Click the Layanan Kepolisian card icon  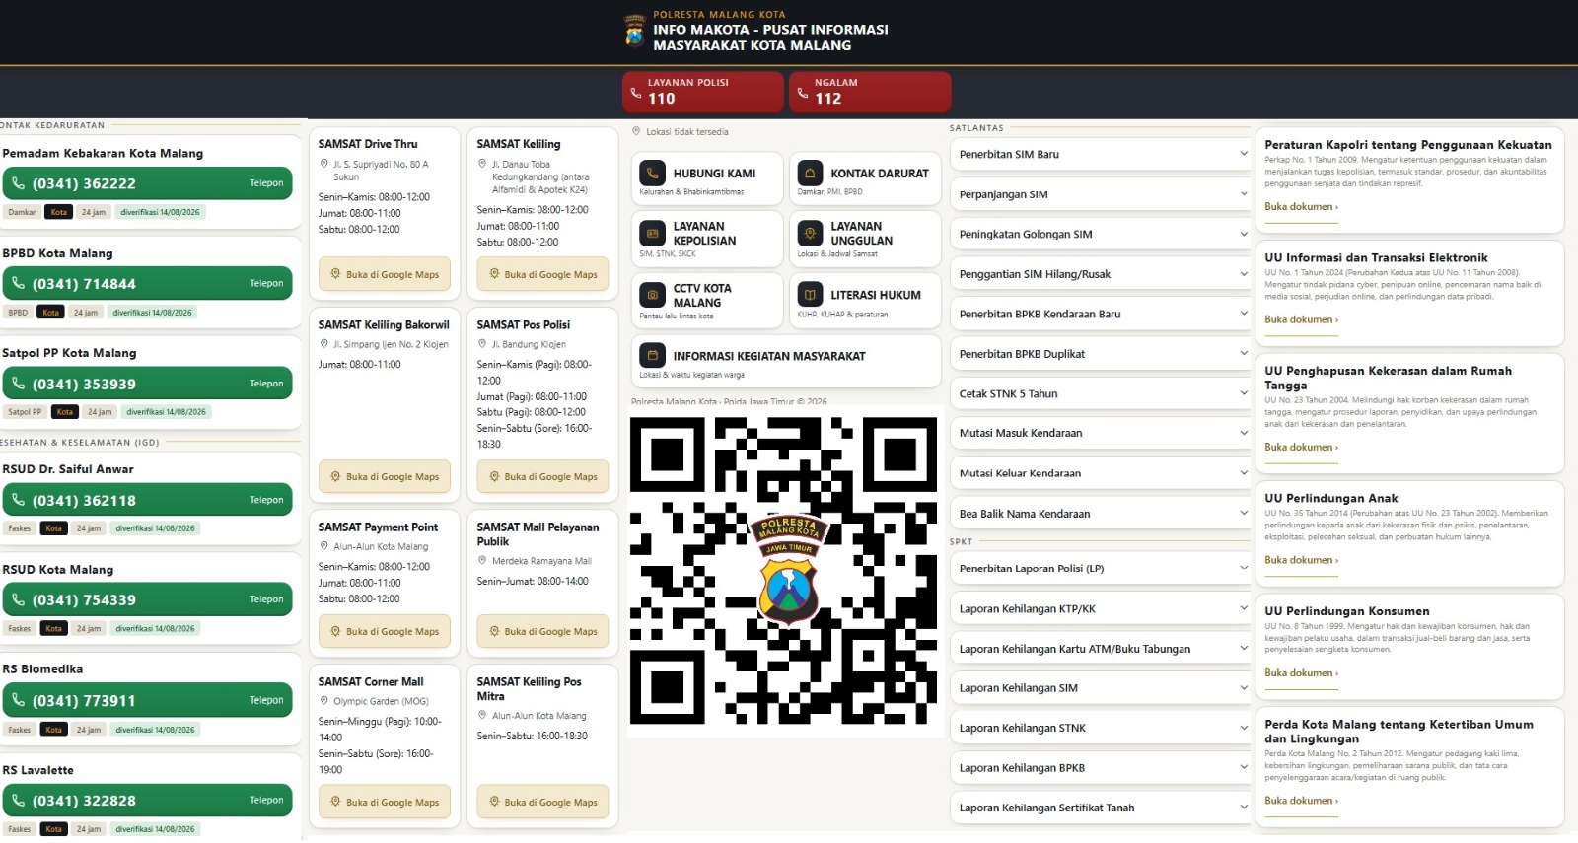pos(652,234)
